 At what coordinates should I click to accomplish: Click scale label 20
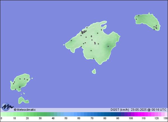[27, 118]
